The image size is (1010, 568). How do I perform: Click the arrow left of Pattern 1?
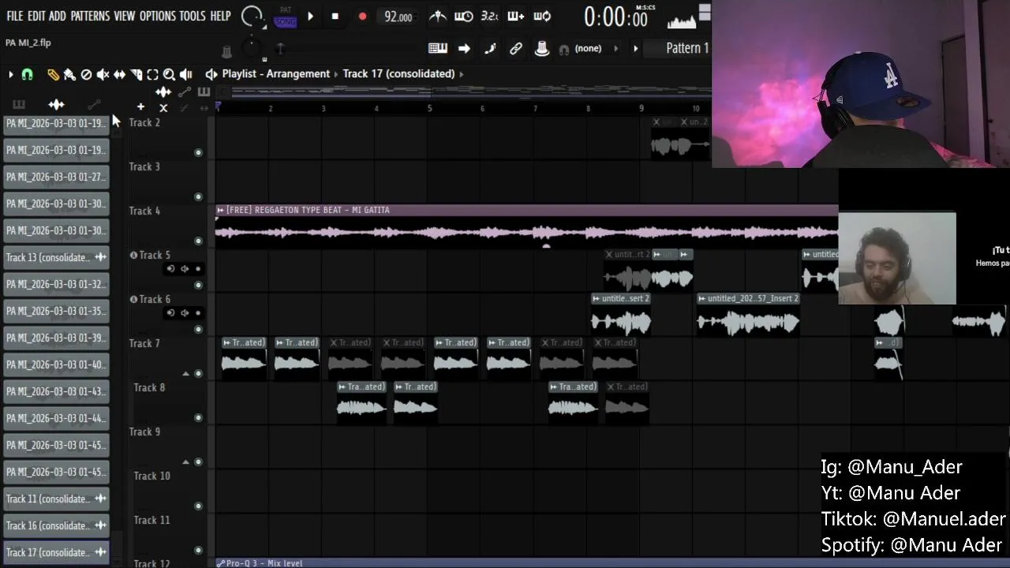tap(636, 49)
